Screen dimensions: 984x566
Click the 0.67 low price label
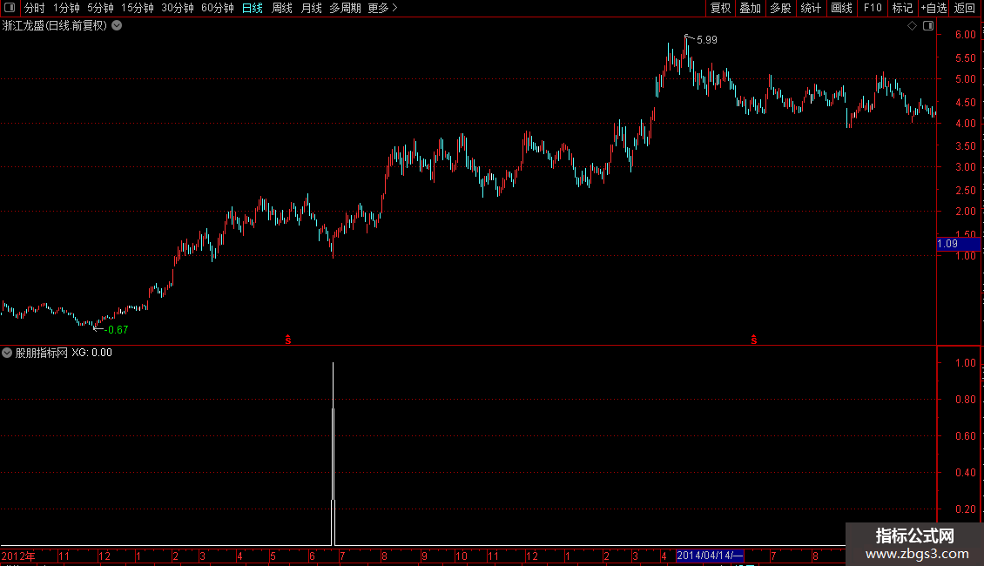coord(117,330)
